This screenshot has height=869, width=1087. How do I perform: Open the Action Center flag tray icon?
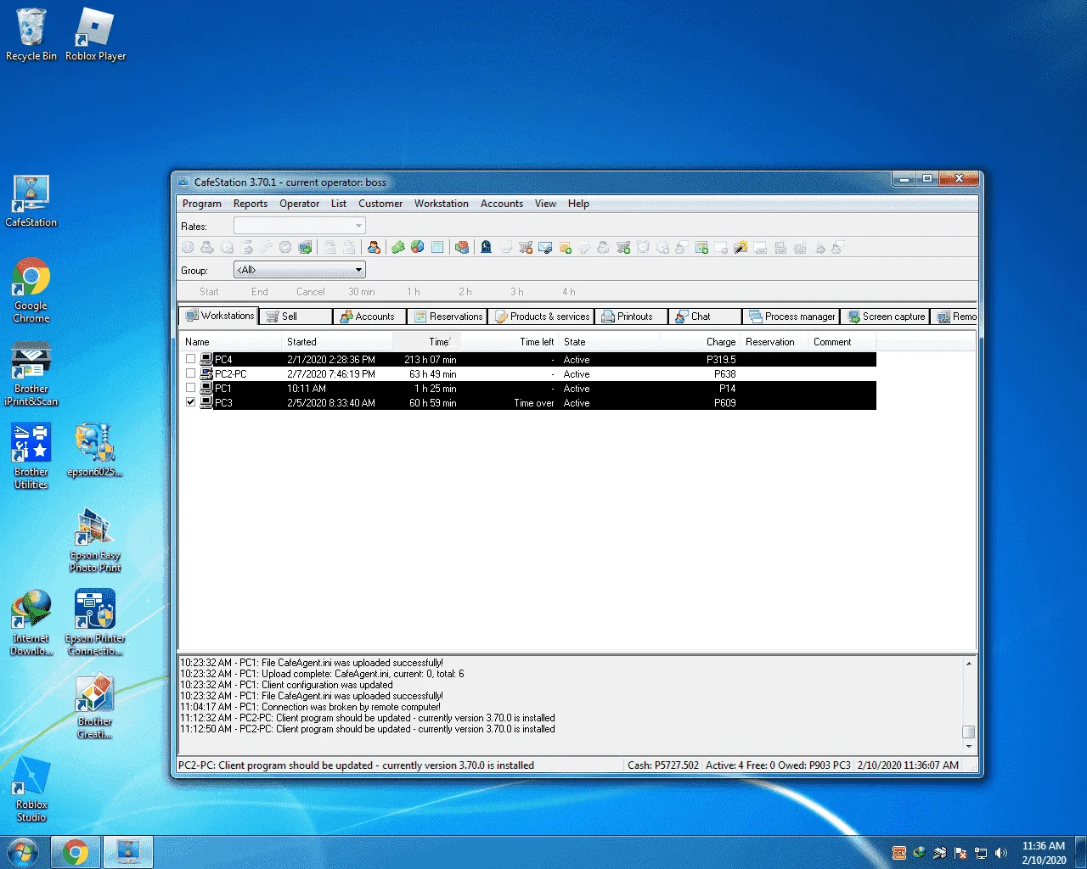[x=960, y=853]
